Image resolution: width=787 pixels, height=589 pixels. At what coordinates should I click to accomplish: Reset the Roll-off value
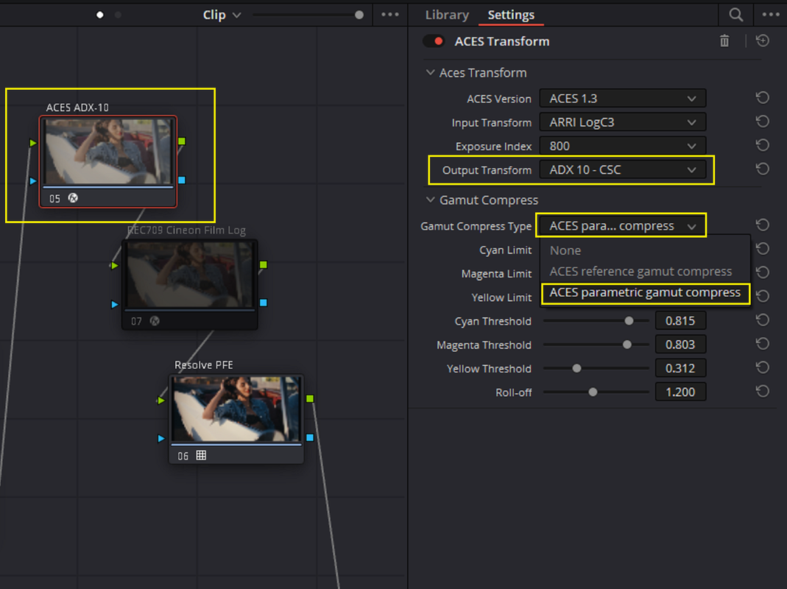[763, 392]
